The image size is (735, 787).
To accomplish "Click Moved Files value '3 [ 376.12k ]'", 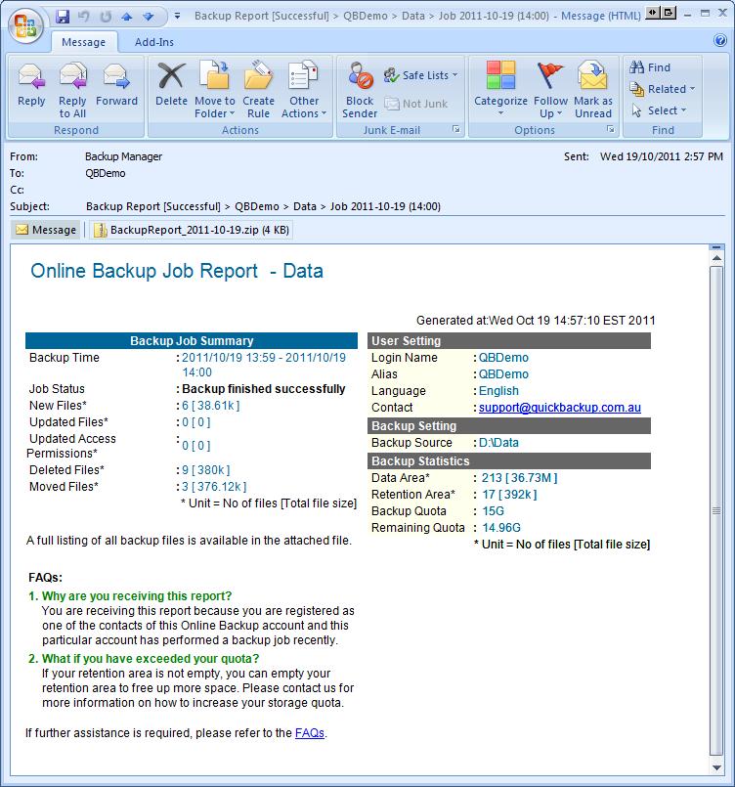I will pos(214,487).
